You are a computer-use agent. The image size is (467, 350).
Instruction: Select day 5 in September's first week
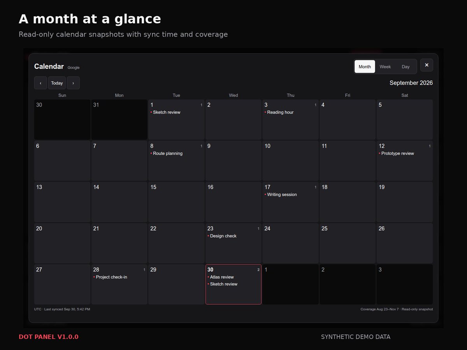coord(405,119)
